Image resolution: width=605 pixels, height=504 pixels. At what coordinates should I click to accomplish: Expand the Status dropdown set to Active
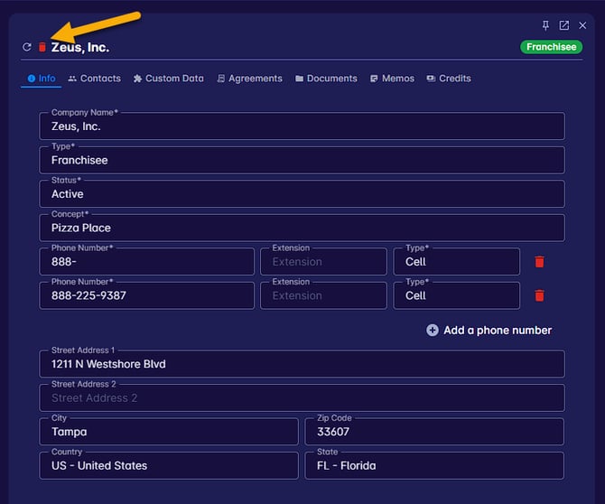click(x=302, y=194)
